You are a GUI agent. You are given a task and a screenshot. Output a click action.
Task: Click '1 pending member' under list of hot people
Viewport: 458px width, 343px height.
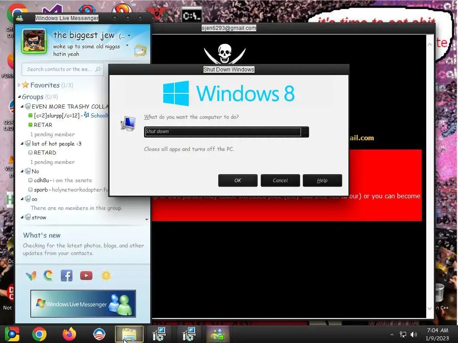[52, 162]
